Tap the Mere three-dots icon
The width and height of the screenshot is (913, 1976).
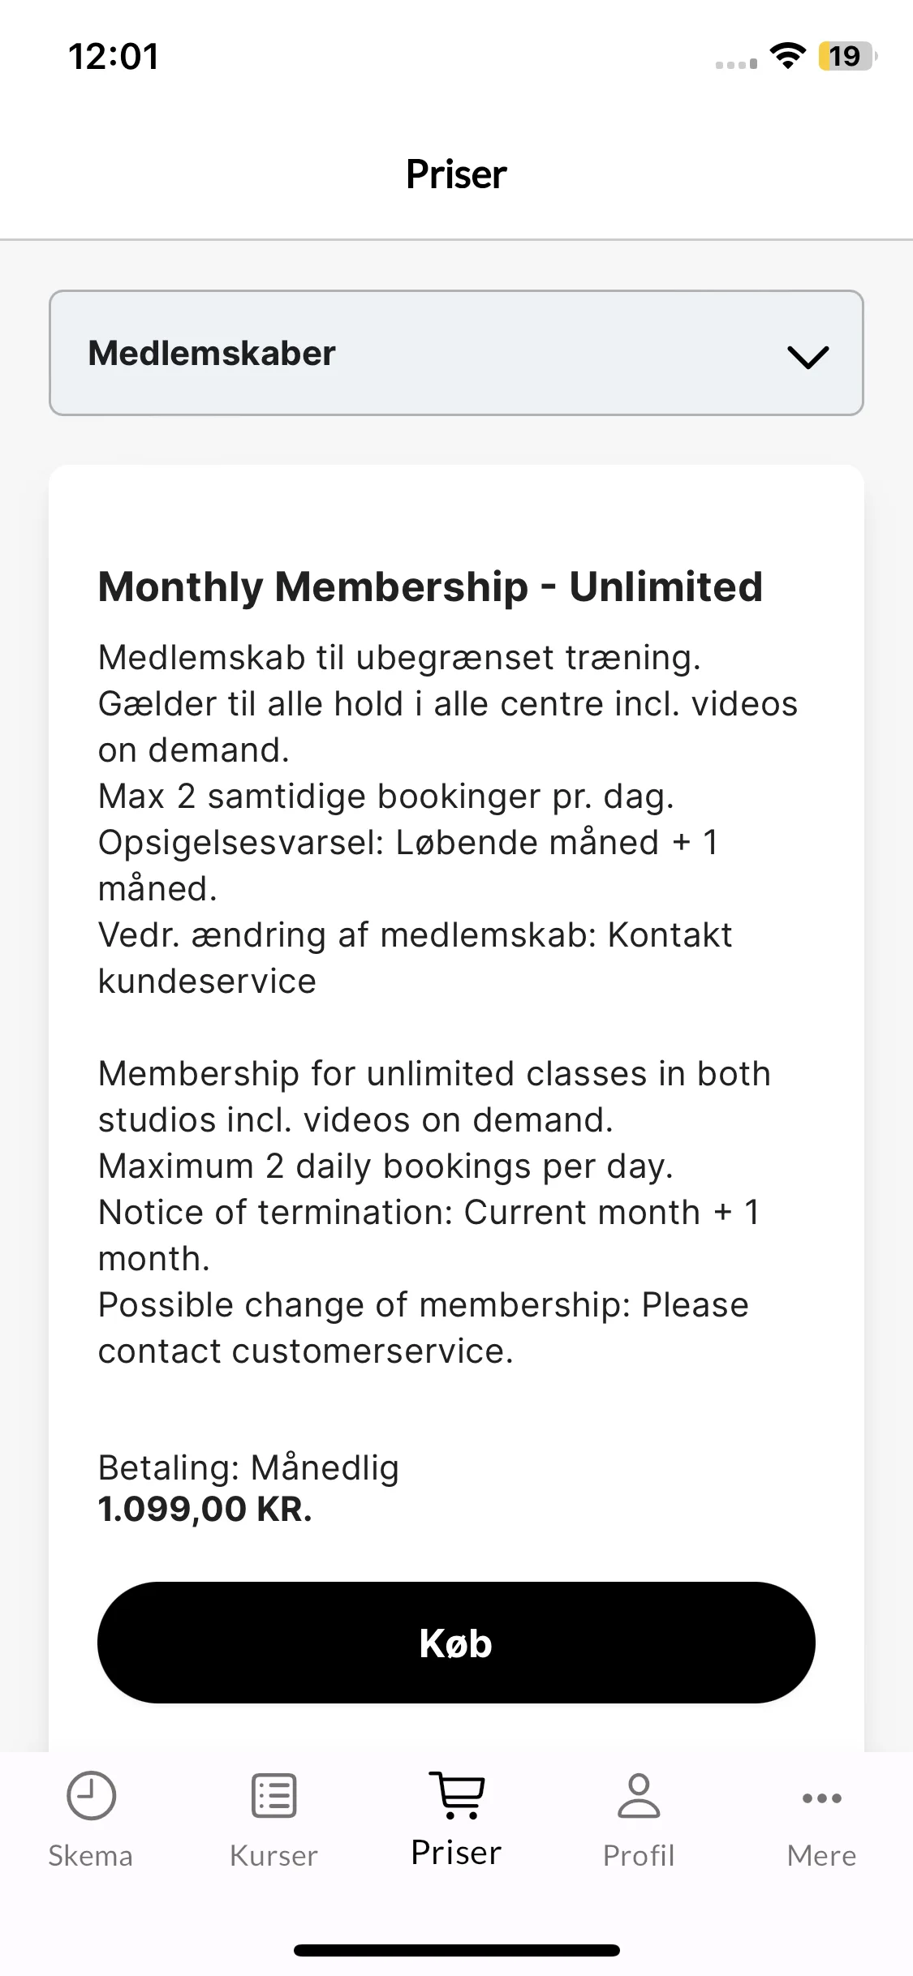(821, 1798)
